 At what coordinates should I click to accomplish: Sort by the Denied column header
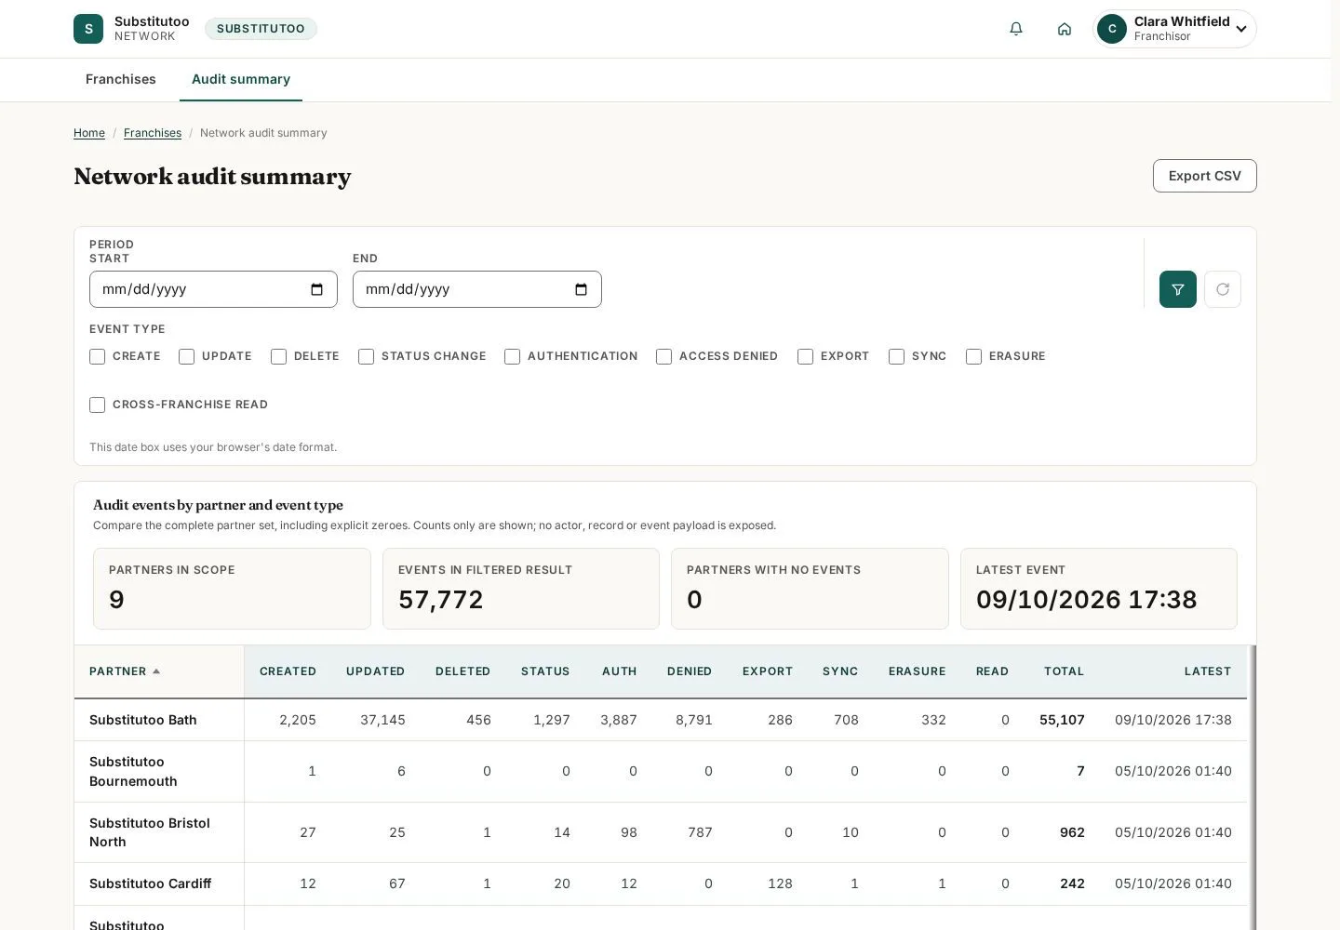(690, 671)
